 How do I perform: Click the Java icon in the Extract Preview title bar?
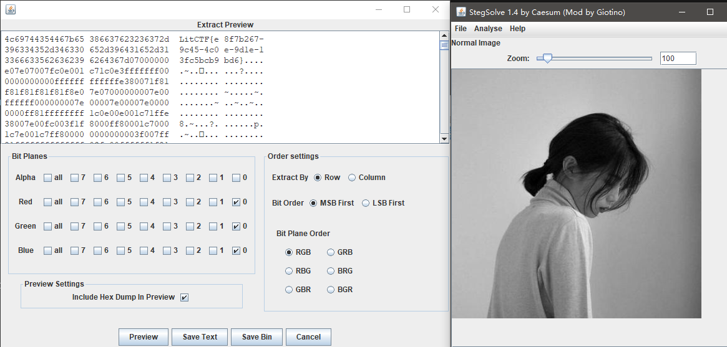[x=10, y=10]
